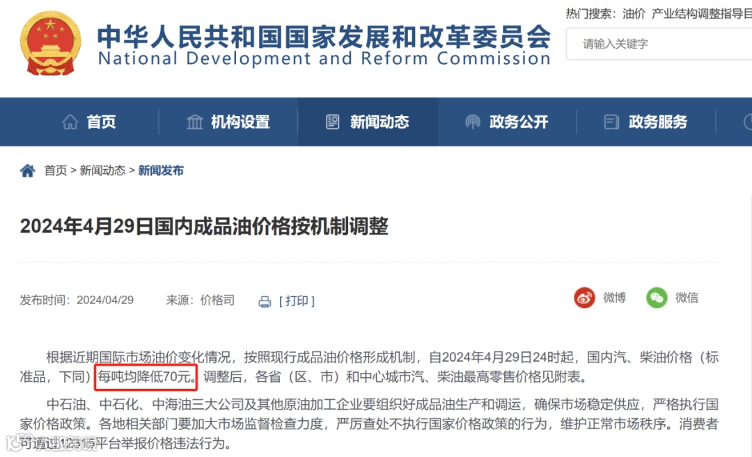Click the blue house breadcrumb icon
The width and height of the screenshot is (752, 457).
coord(27,170)
